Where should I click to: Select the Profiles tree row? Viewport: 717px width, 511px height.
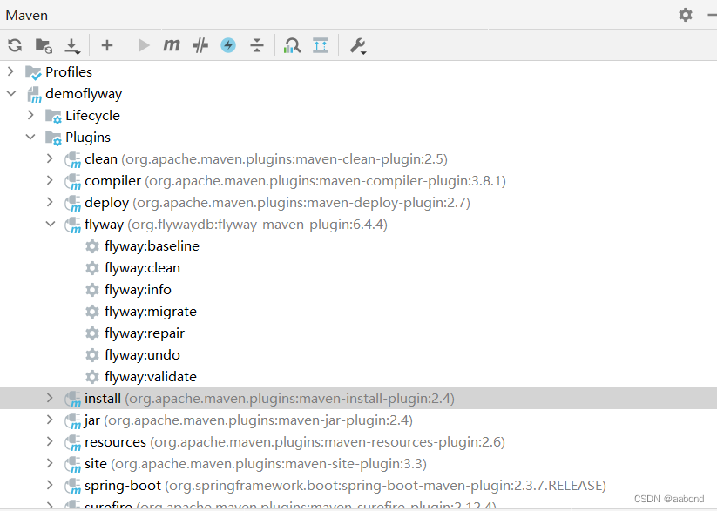359,71
